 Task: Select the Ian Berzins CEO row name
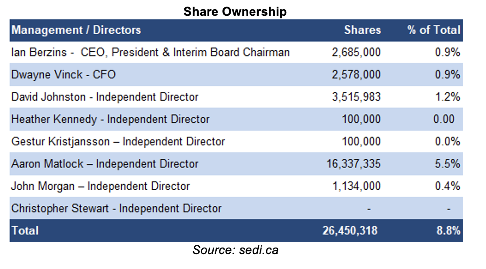click(x=151, y=52)
